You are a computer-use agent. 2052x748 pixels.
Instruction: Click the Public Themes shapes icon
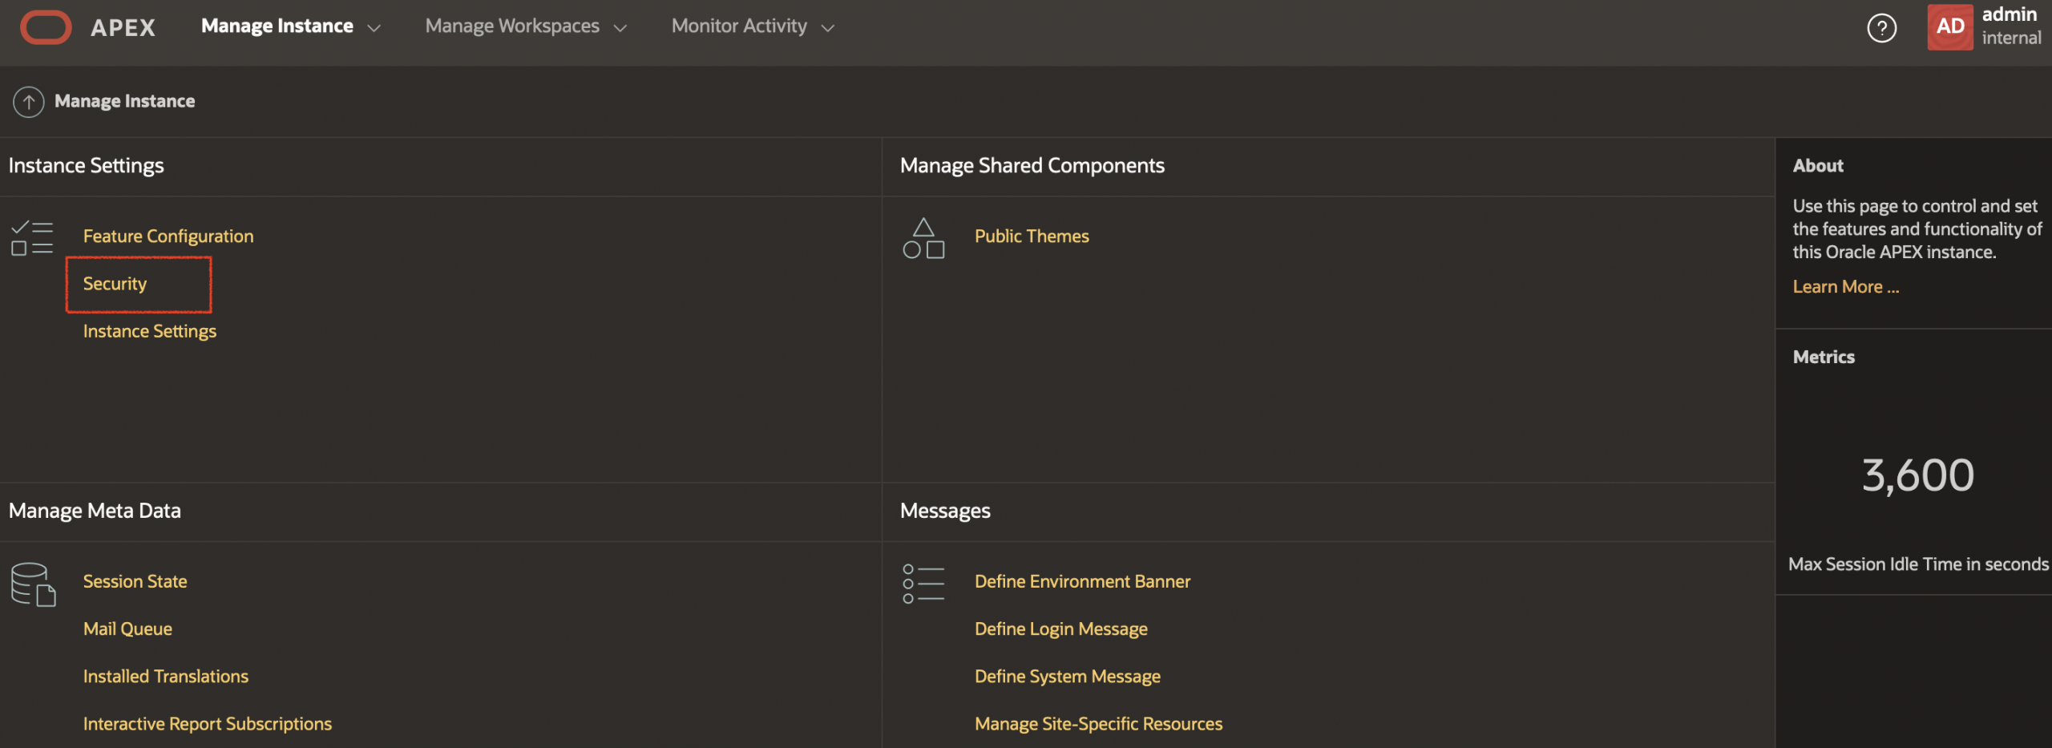pyautogui.click(x=923, y=237)
